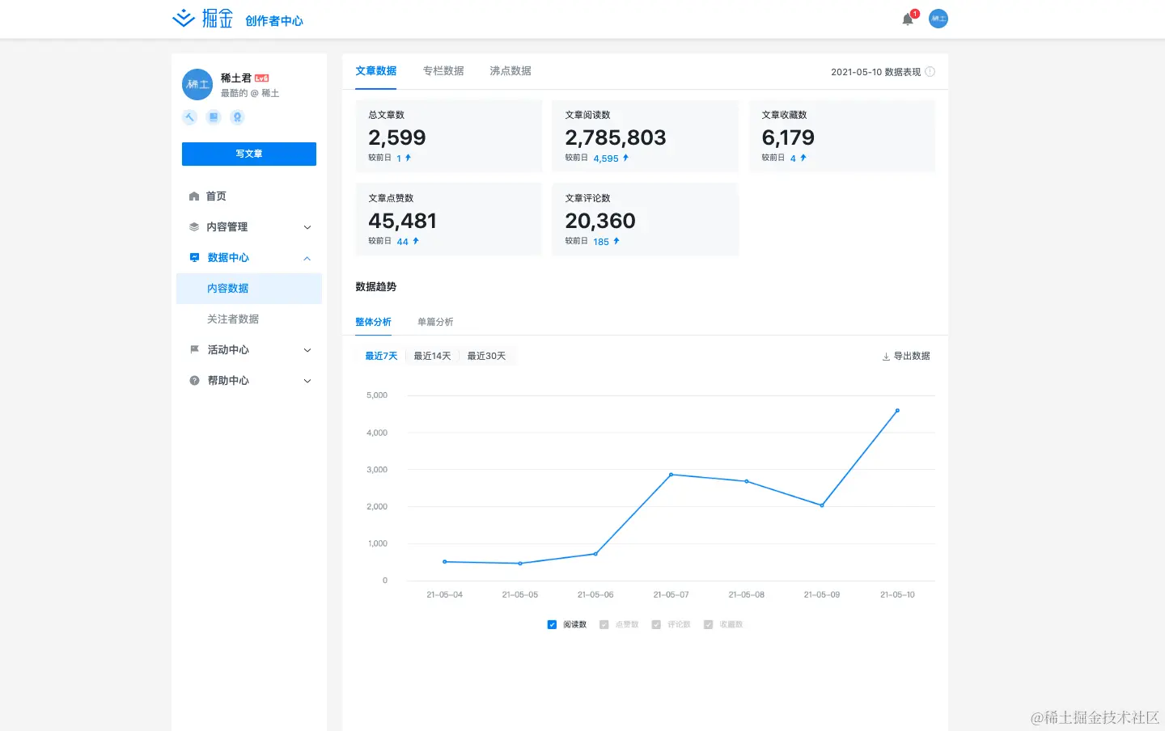Open 首页 in the sidebar
1165x731 pixels.
216,196
